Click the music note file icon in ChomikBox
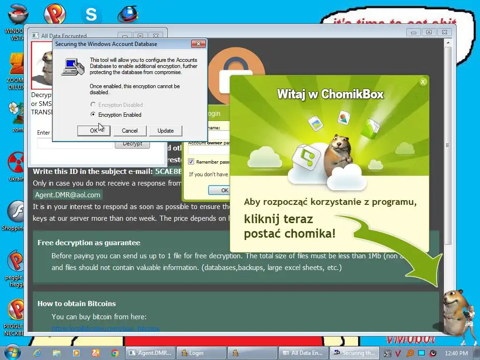This screenshot has height=360, width=480. [306, 157]
